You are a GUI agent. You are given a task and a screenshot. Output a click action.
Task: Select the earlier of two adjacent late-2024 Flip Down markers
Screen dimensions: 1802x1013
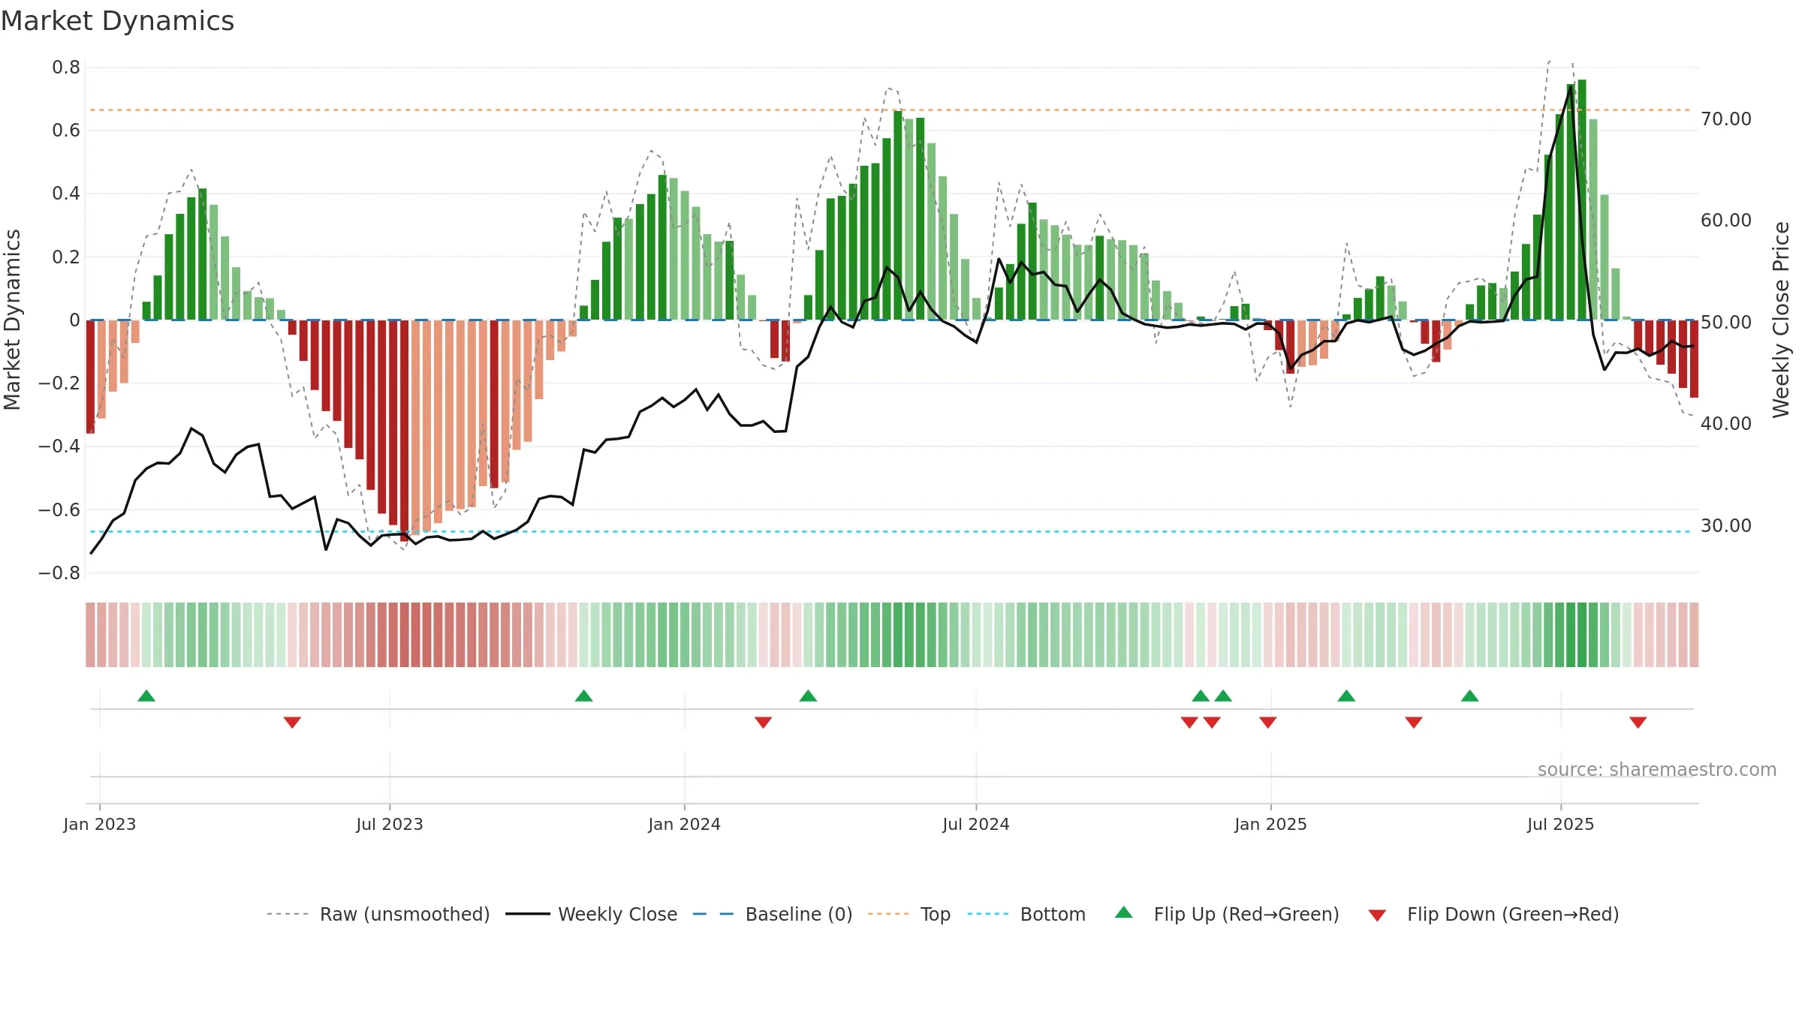pyautogui.click(x=1189, y=722)
